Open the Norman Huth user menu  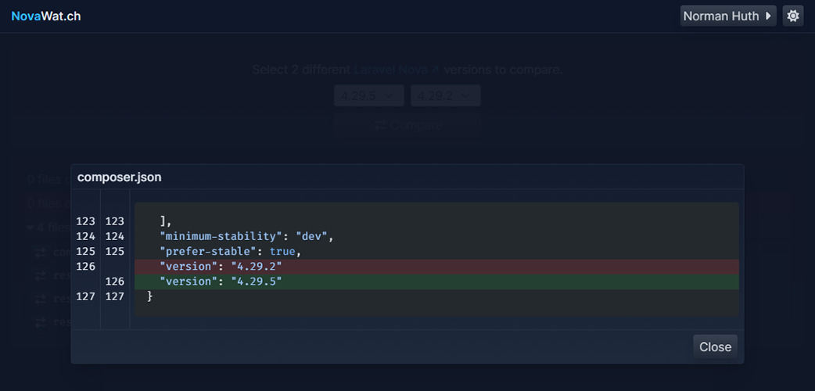pos(727,16)
